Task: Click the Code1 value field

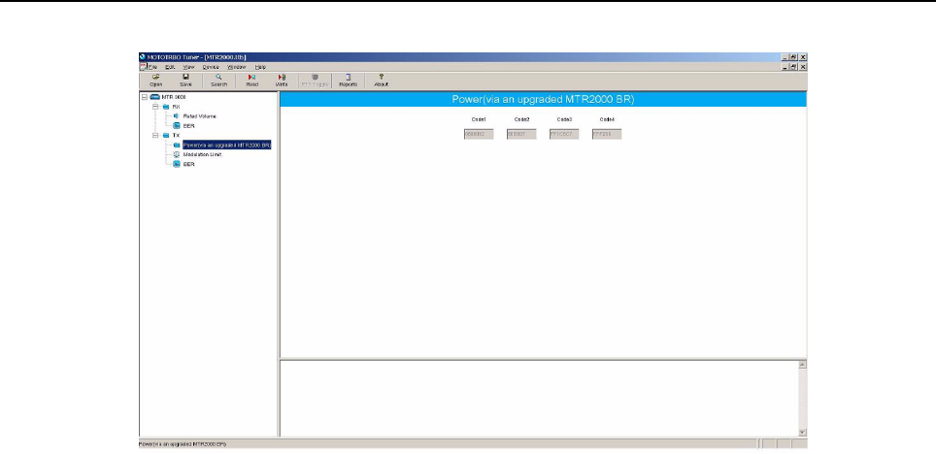Action: point(479,134)
